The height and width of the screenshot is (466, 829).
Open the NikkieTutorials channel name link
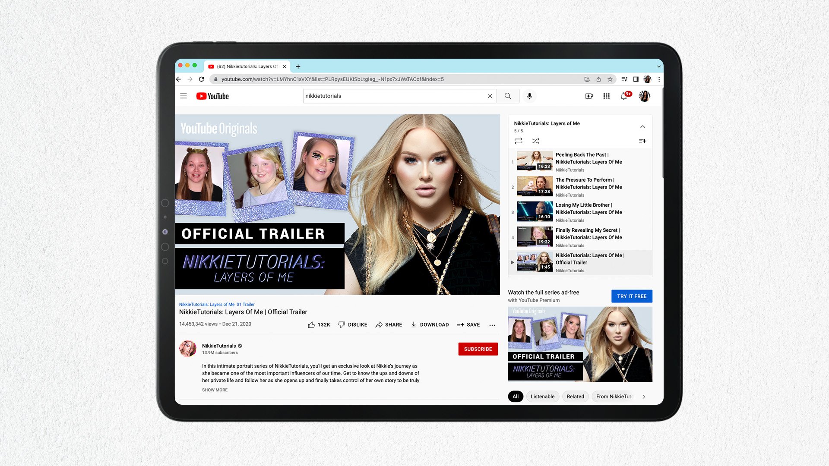[219, 346]
